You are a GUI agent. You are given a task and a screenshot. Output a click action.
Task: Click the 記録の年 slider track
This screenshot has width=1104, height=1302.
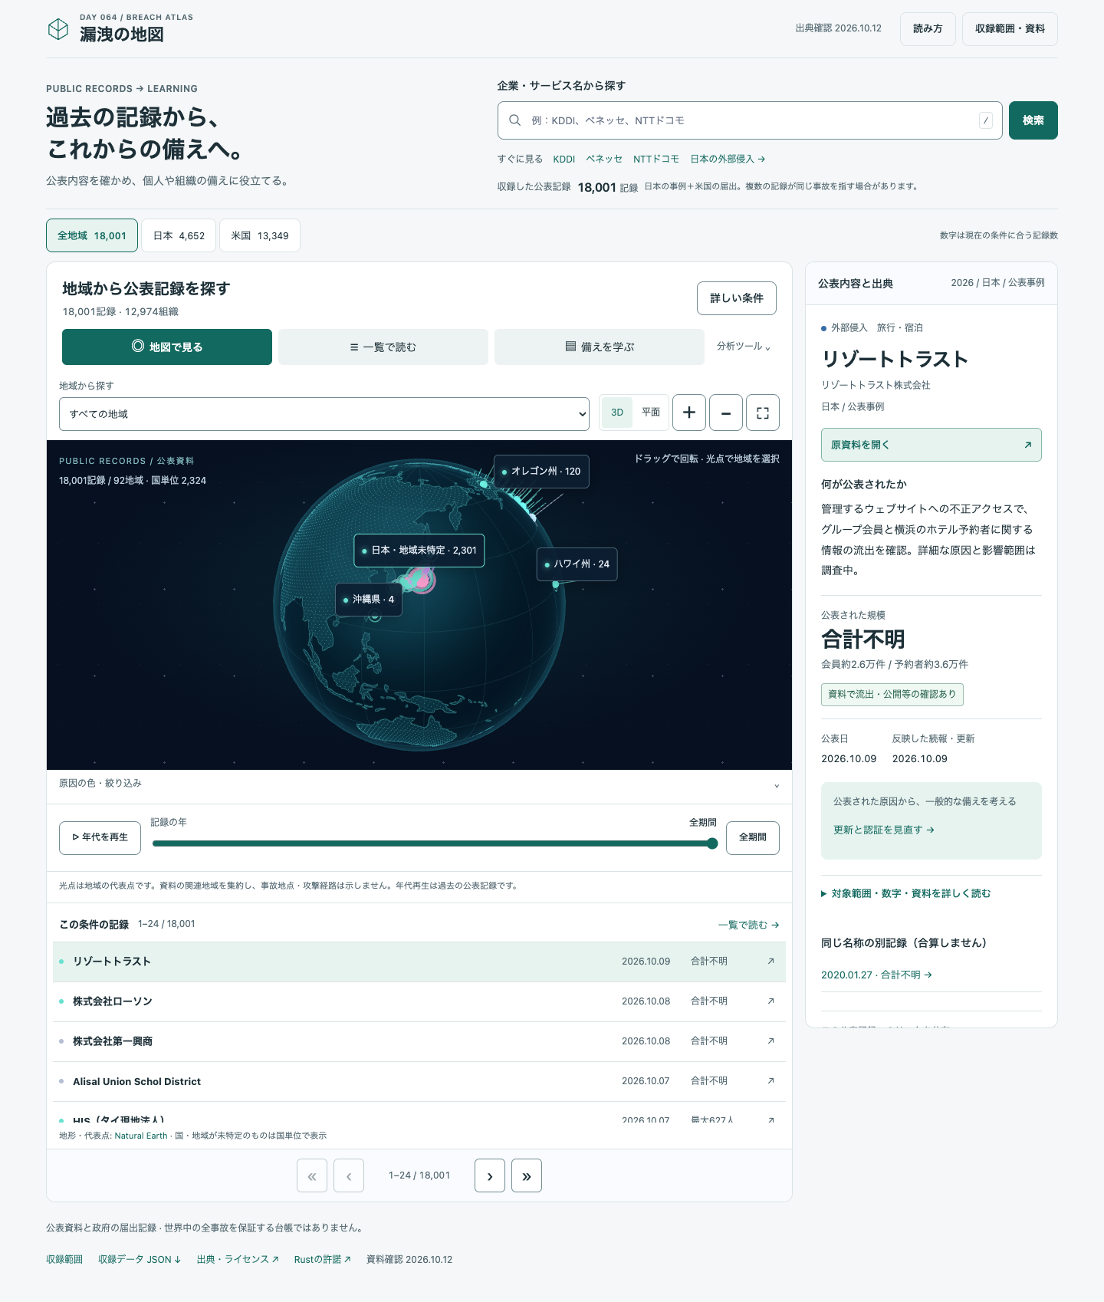point(433,843)
